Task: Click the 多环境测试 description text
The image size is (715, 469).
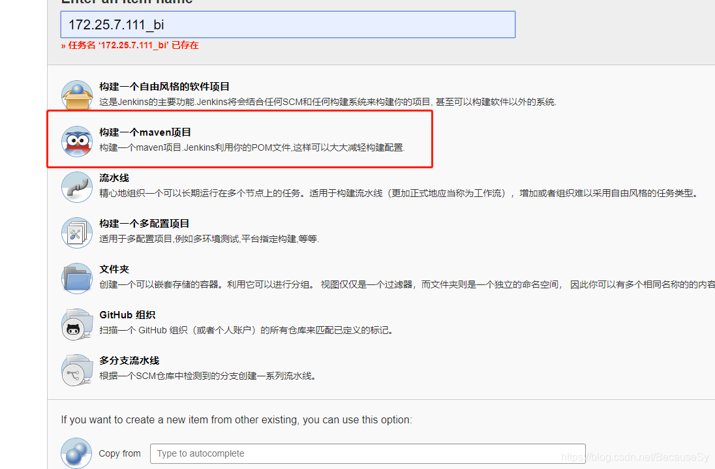Action: coord(209,239)
